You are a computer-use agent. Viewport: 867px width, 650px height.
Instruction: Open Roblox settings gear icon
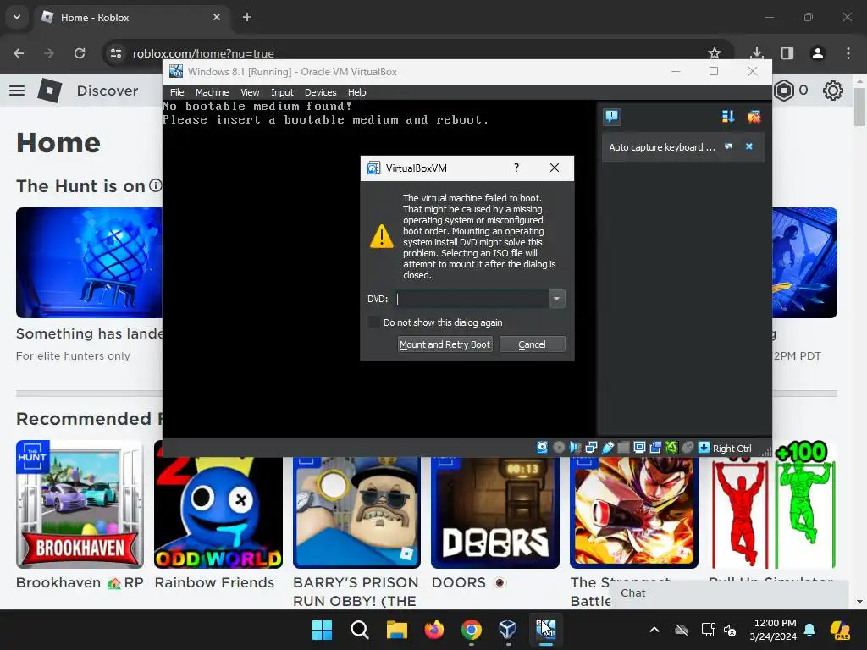pyautogui.click(x=833, y=91)
